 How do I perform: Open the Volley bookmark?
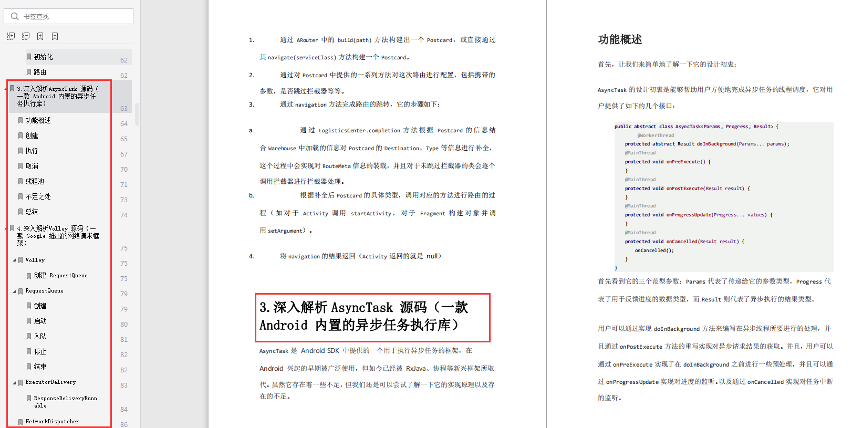[35, 260]
